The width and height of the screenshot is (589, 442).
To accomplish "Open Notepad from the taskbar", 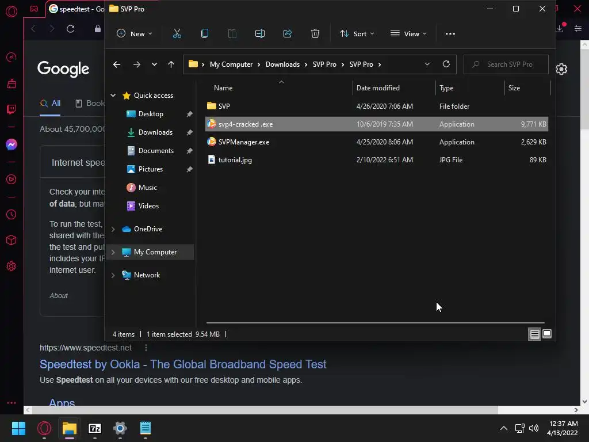I will (x=146, y=428).
